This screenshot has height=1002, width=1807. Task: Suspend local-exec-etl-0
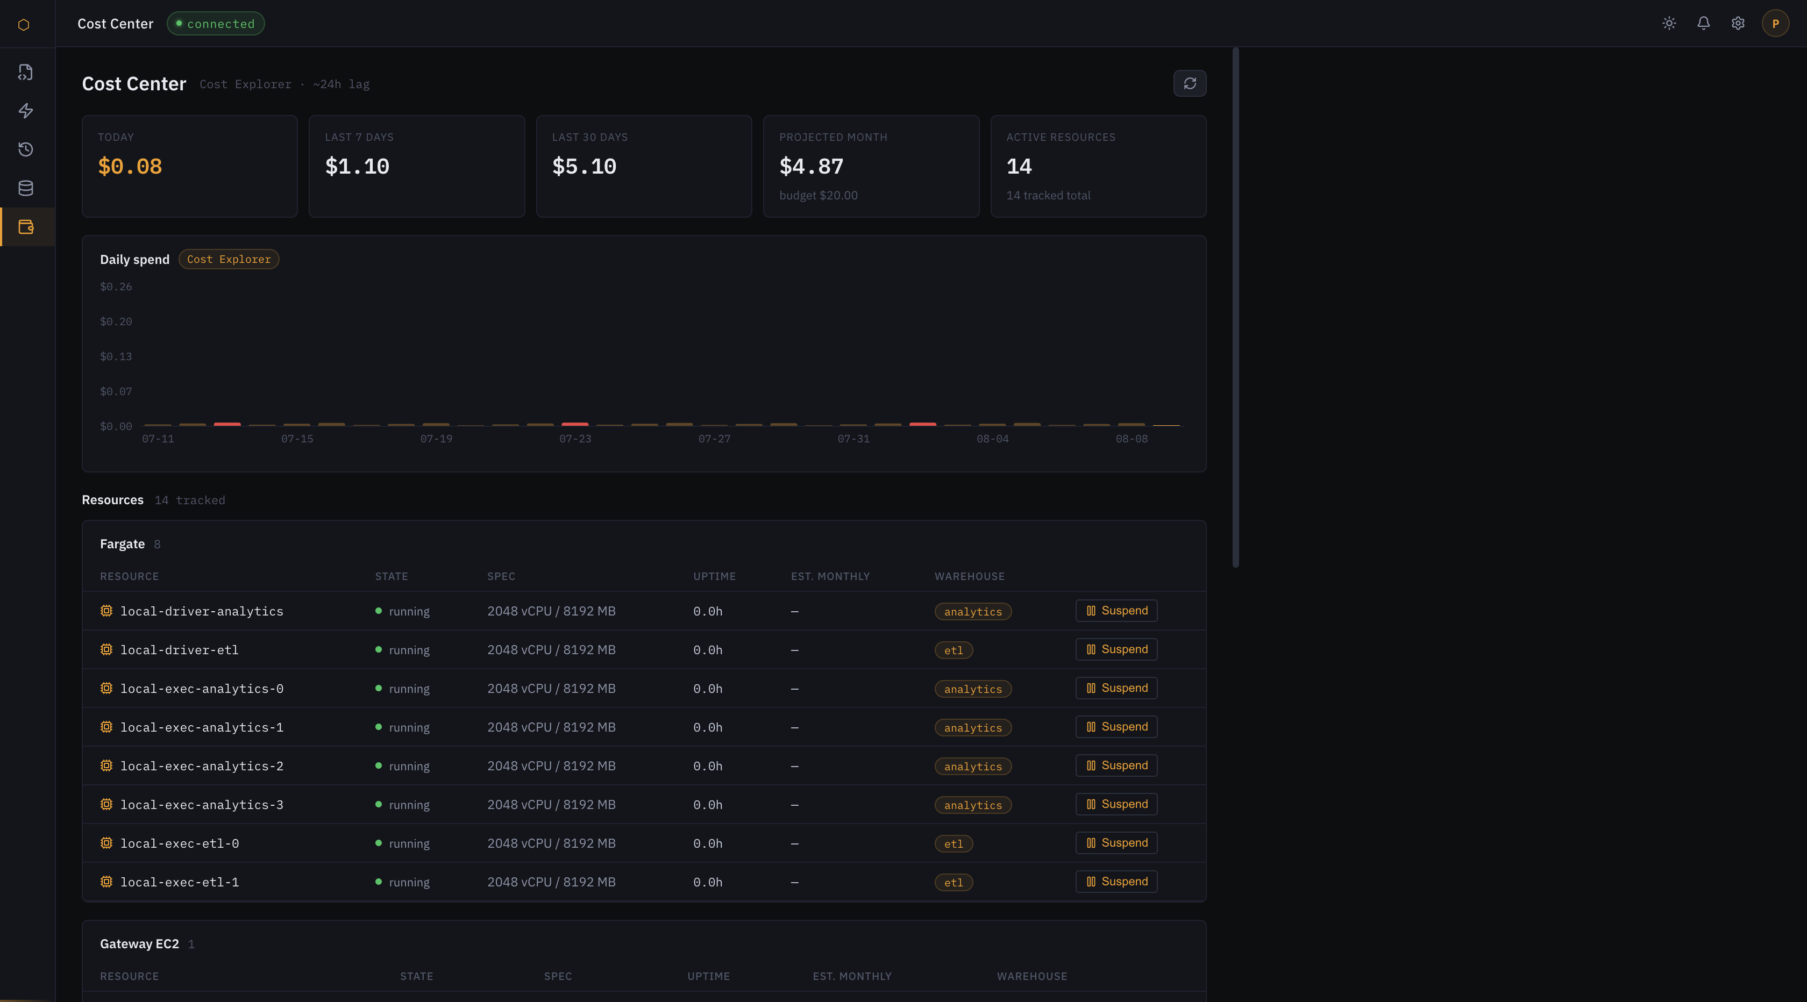1116,842
